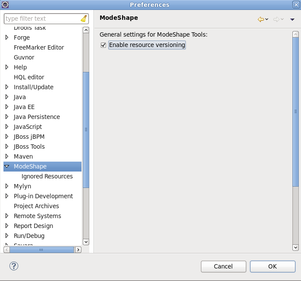
Task: Expand the Run/Debug tree node
Action: (7, 236)
